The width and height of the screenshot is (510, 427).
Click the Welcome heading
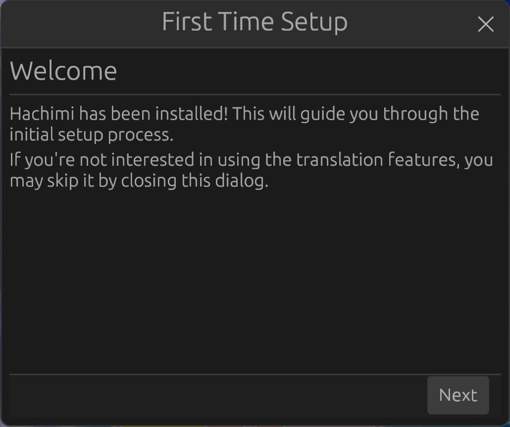(63, 71)
